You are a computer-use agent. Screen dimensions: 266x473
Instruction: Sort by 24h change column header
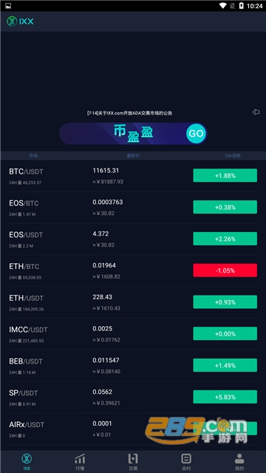coord(233,156)
